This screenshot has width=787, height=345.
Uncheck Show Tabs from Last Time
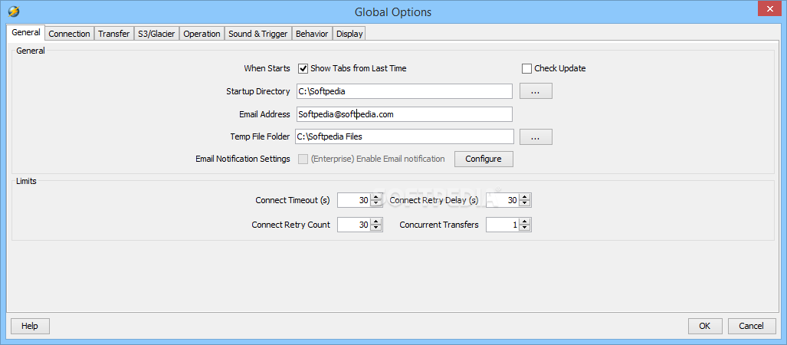point(303,68)
